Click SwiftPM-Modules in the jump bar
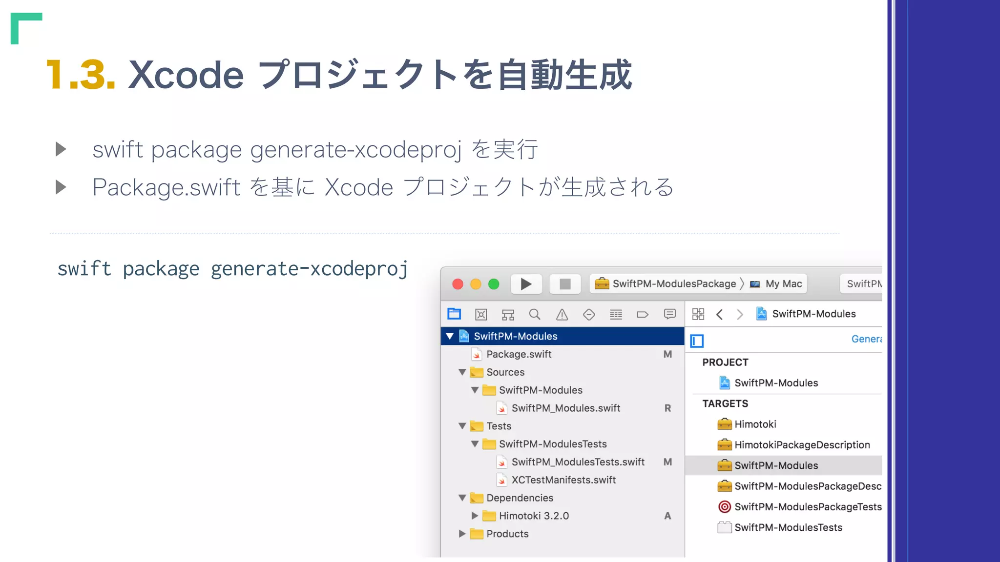 (806, 314)
